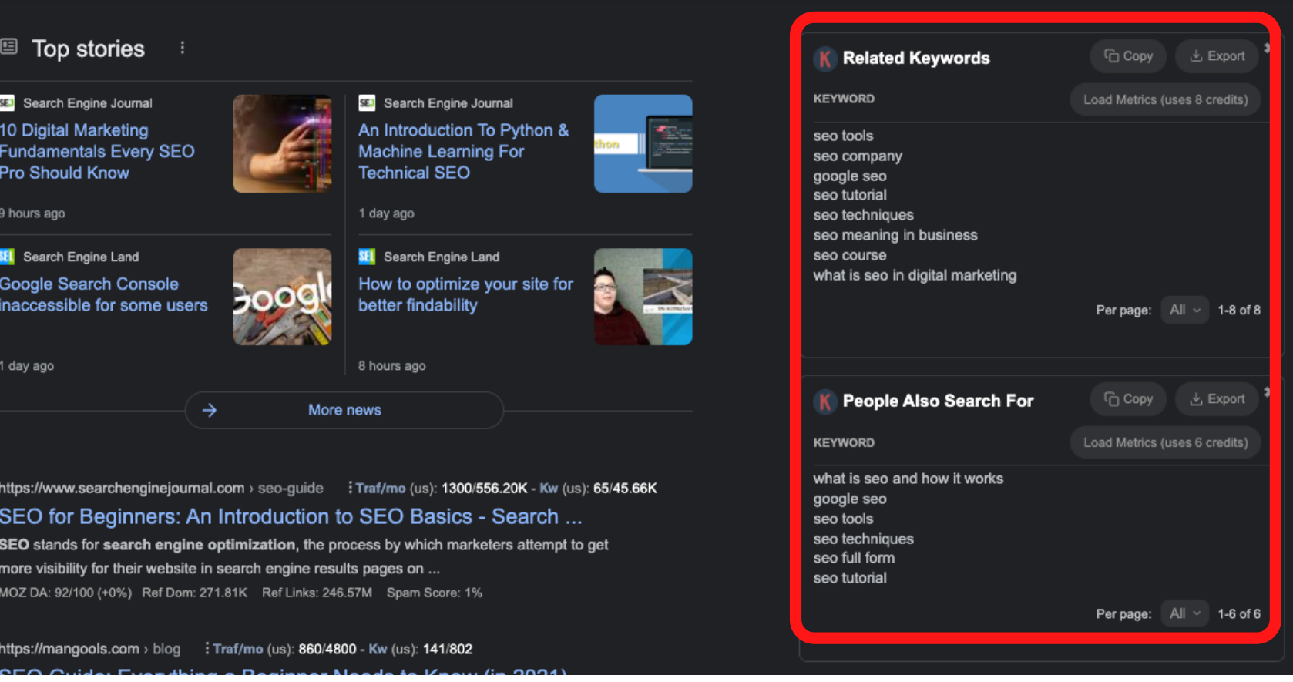Click the arrow icon in More news
This screenshot has height=682, width=1293.
(210, 411)
